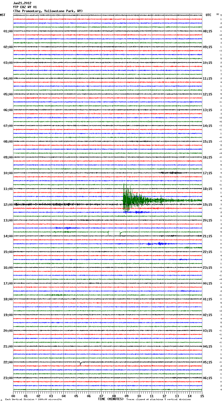Click the traces clipped footnote text
This screenshot has width=223, height=403.
point(158,399)
